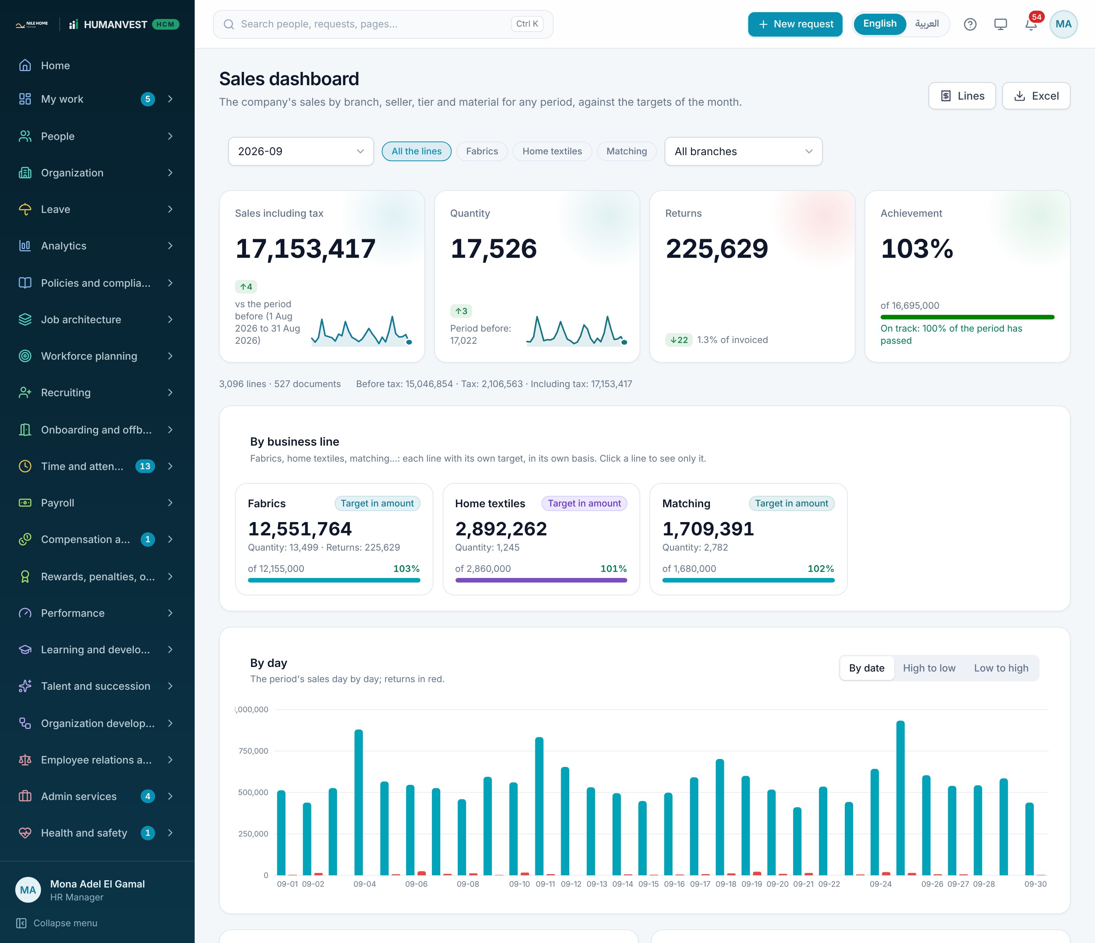The height and width of the screenshot is (943, 1095).
Task: Open the Fabrics business line card
Action: (334, 539)
